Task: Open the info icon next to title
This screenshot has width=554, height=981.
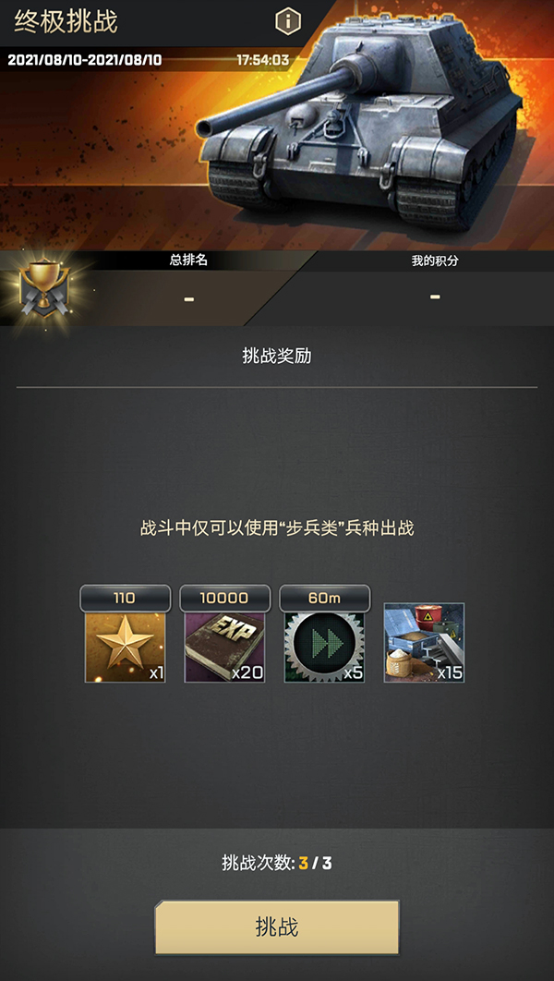Action: click(288, 22)
